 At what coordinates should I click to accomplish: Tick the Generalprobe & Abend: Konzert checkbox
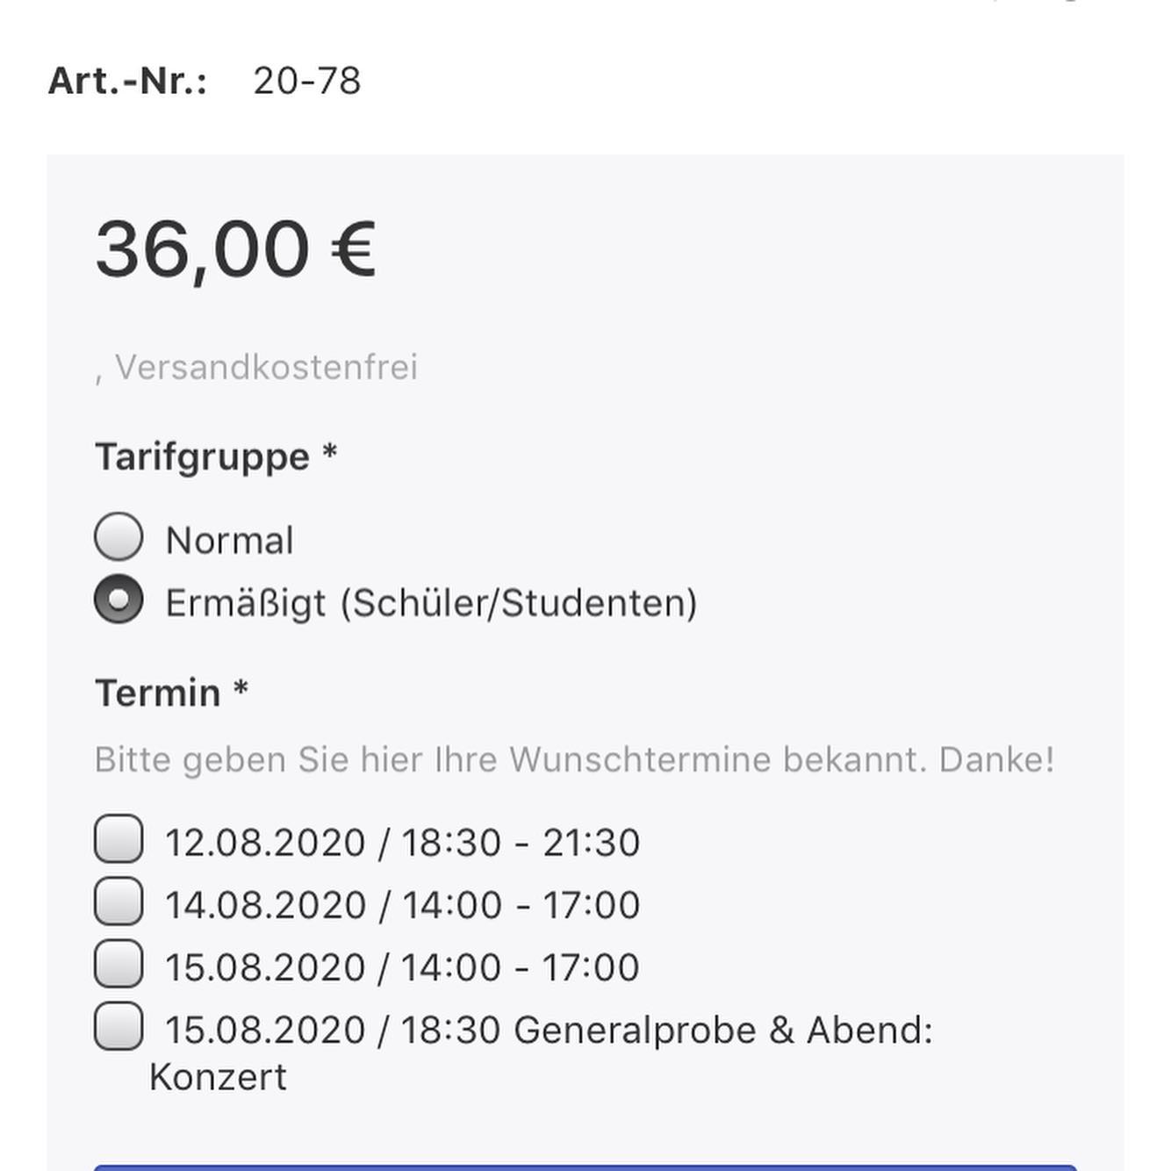point(119,1025)
